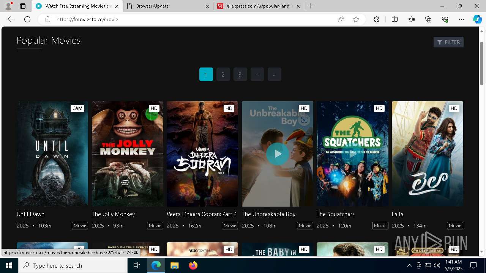Open the movie FILTER button
Viewport: 486px width, 273px height.
click(448, 42)
